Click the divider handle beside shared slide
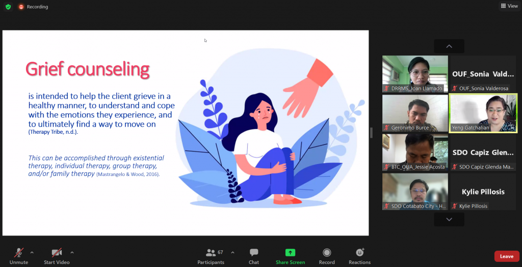522x267 pixels. (371, 133)
